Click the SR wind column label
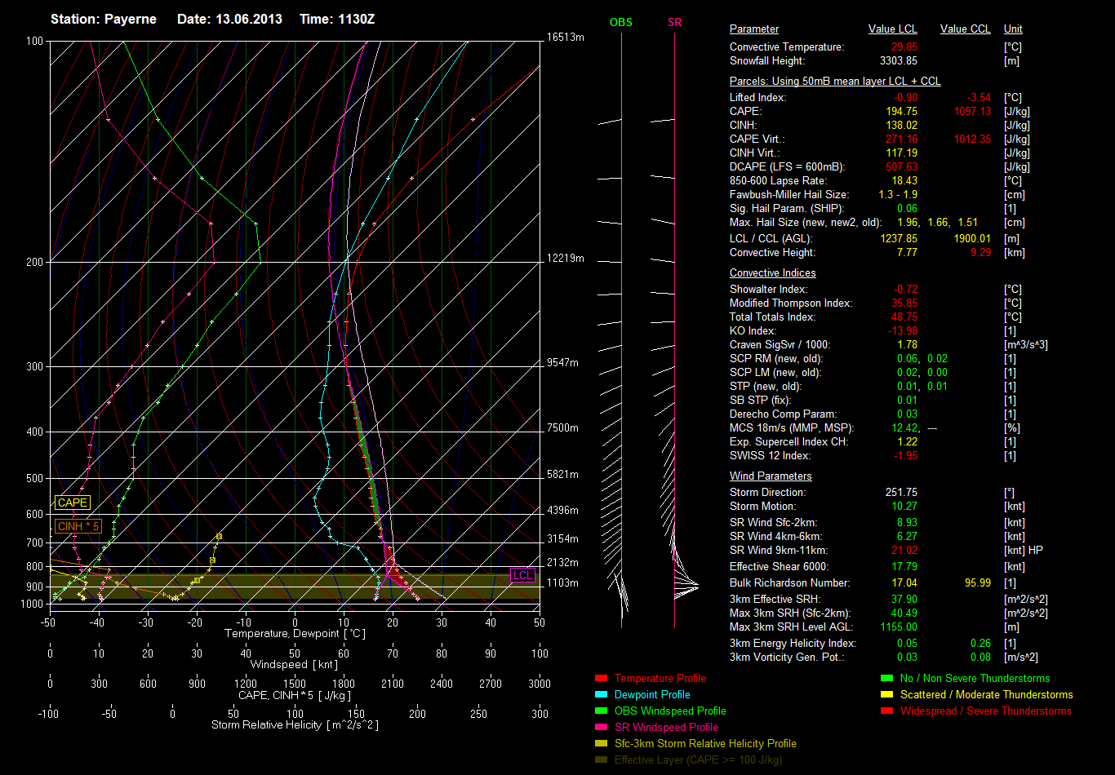This screenshot has width=1115, height=775. (674, 22)
